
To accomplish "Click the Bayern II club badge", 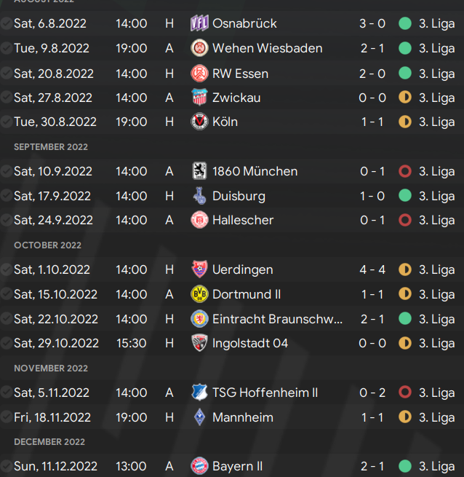I will (199, 466).
